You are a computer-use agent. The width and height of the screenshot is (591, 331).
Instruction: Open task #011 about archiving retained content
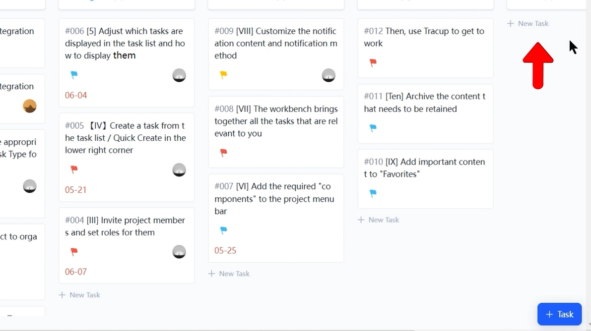424,103
